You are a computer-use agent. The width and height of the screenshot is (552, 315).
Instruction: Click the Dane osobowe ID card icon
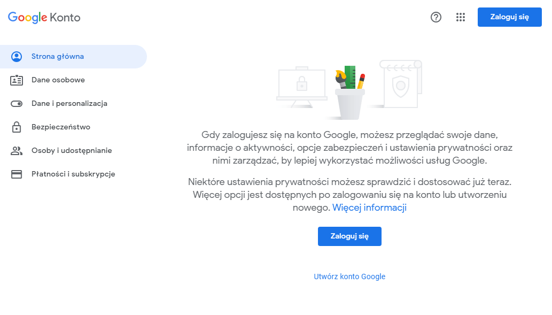pos(17,80)
